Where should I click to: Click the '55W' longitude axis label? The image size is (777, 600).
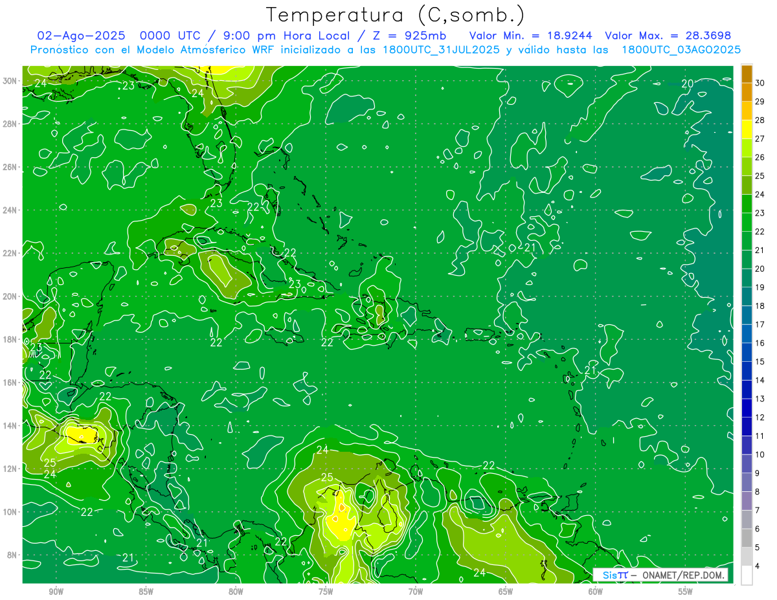(686, 592)
